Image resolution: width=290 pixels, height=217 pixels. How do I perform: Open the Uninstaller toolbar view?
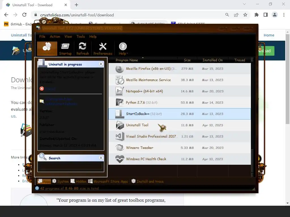click(47, 49)
